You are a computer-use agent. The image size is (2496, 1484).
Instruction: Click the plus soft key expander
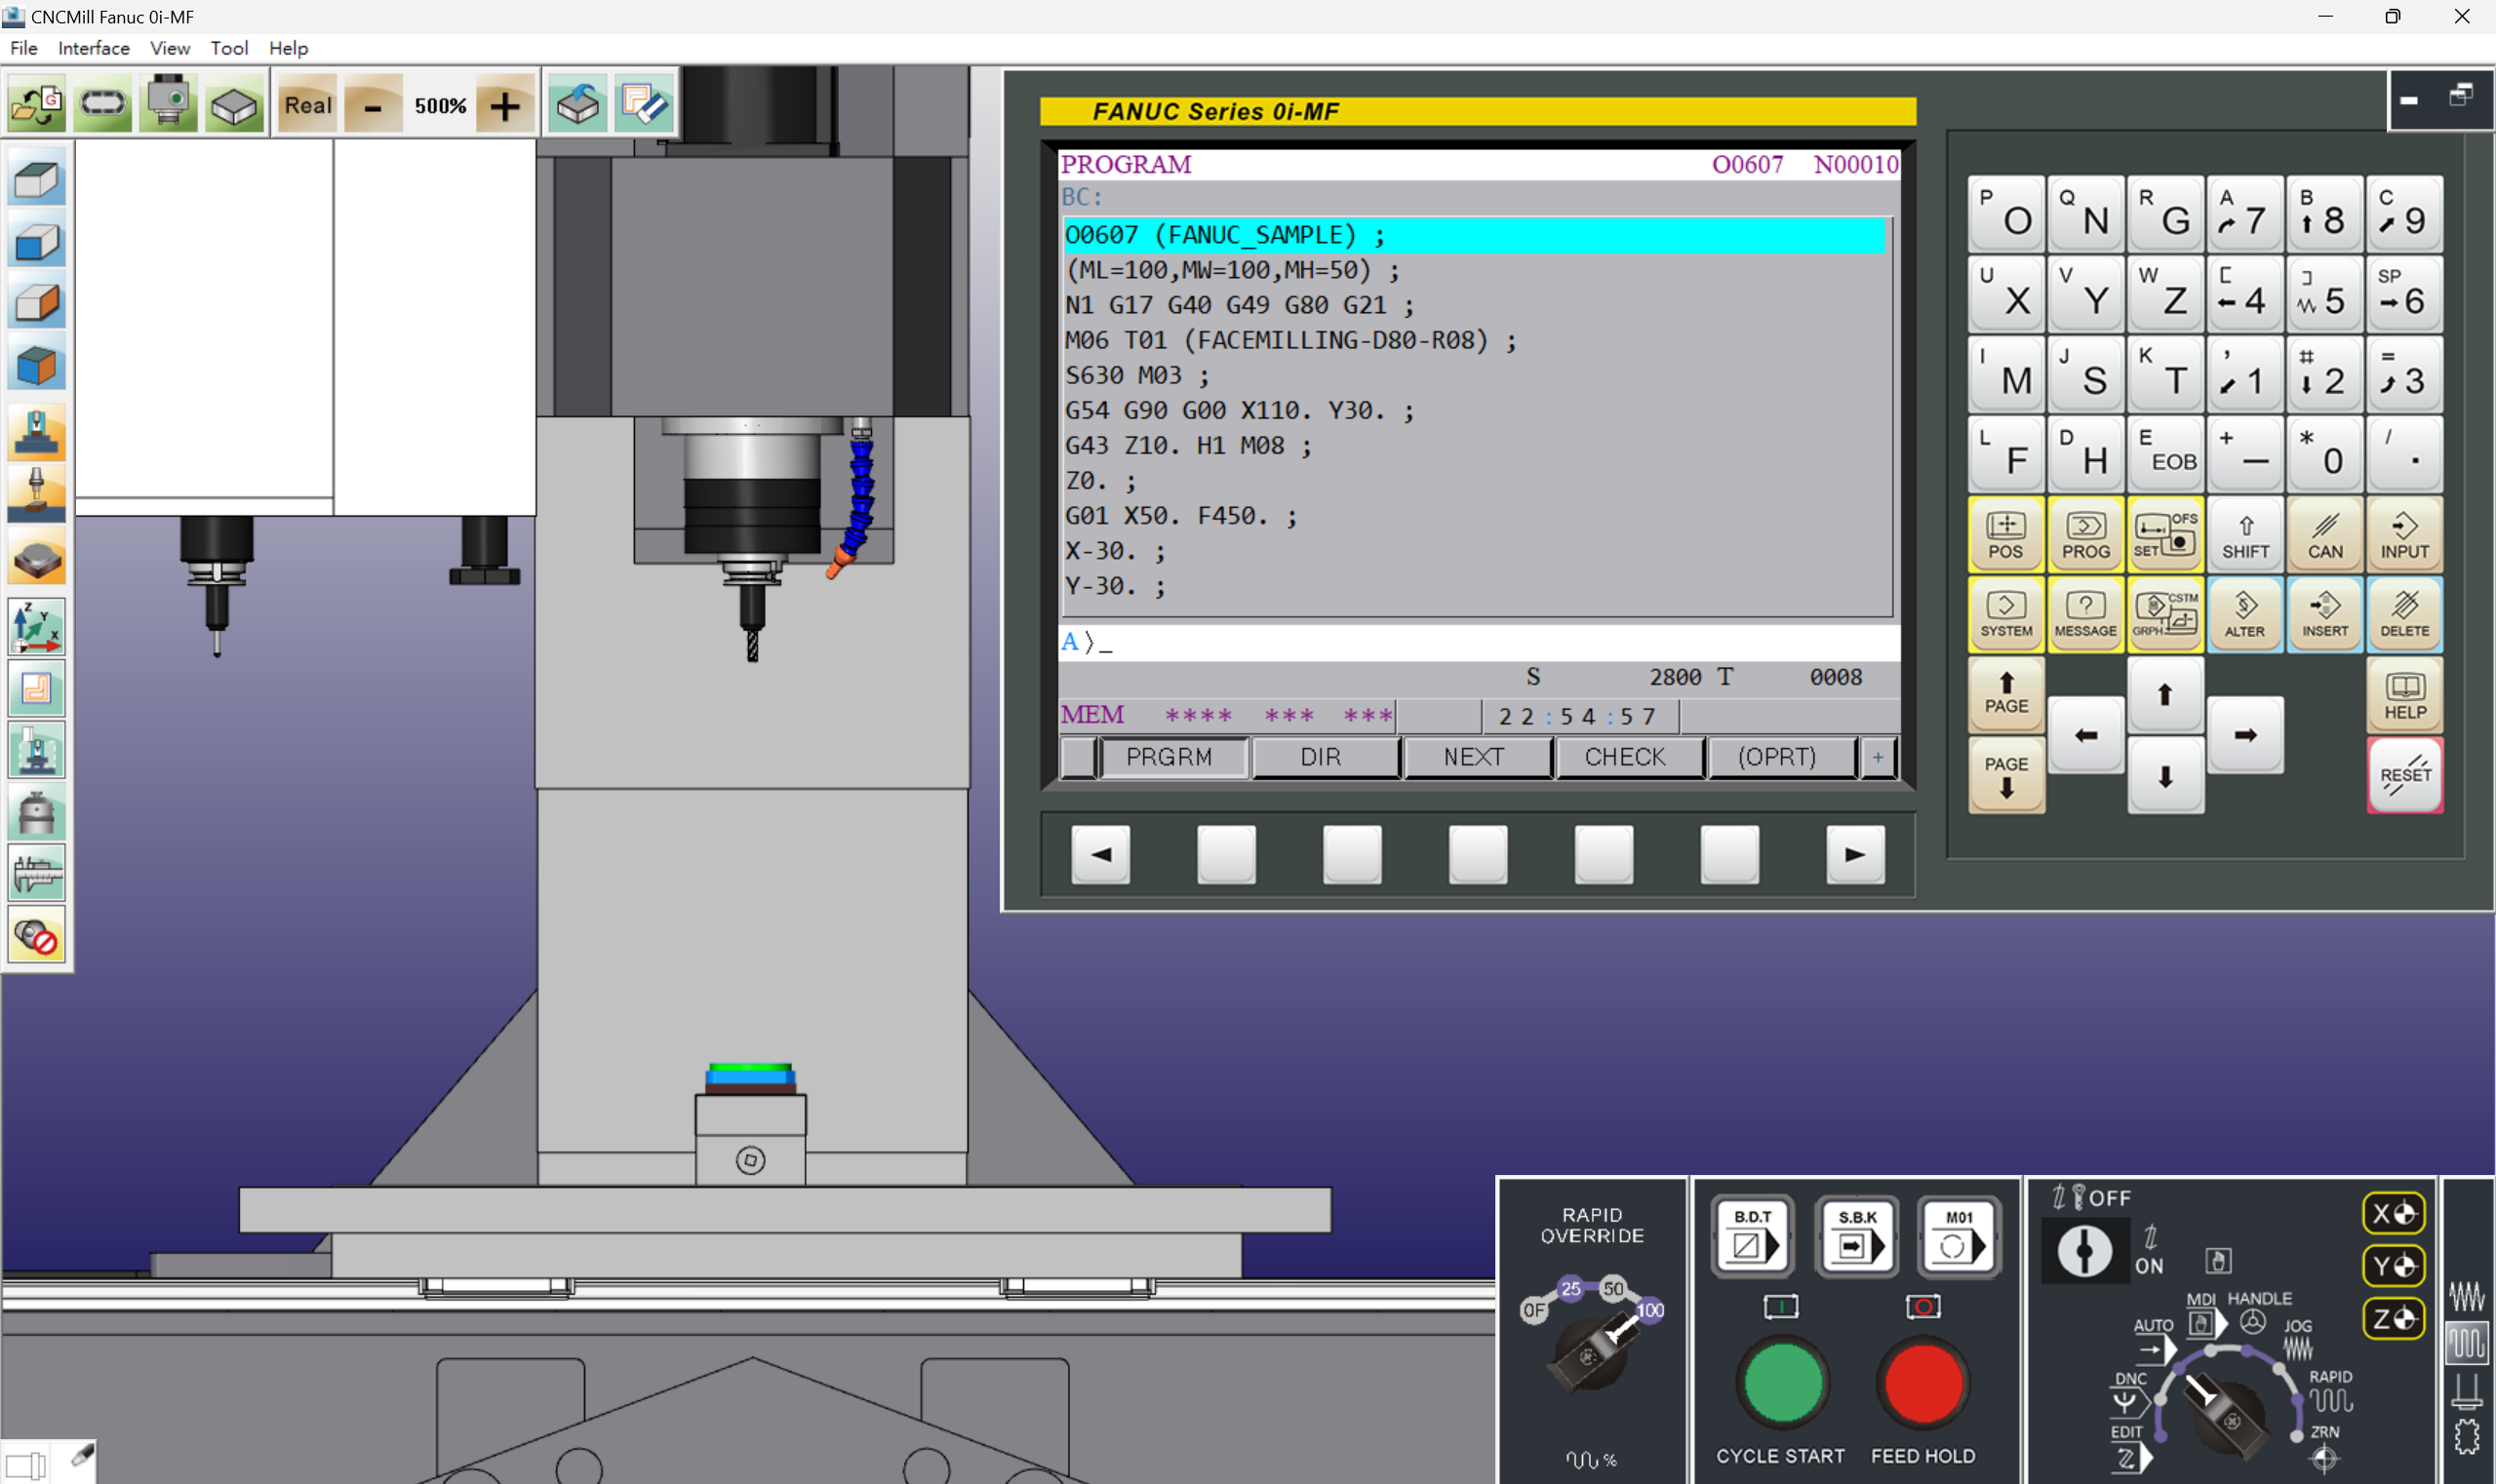(1878, 757)
